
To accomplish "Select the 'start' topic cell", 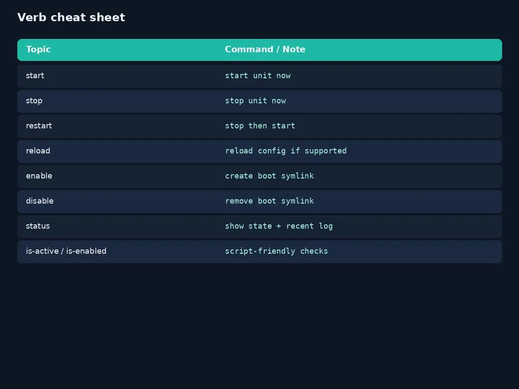I will (x=35, y=76).
